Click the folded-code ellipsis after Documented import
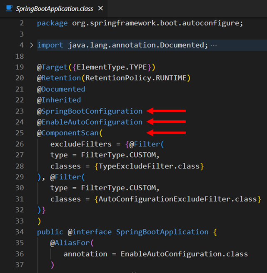Image resolution: width=267 pixels, height=273 pixels. point(214,45)
